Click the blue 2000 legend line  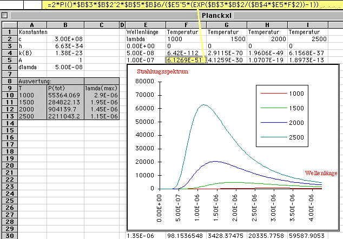tap(274, 122)
